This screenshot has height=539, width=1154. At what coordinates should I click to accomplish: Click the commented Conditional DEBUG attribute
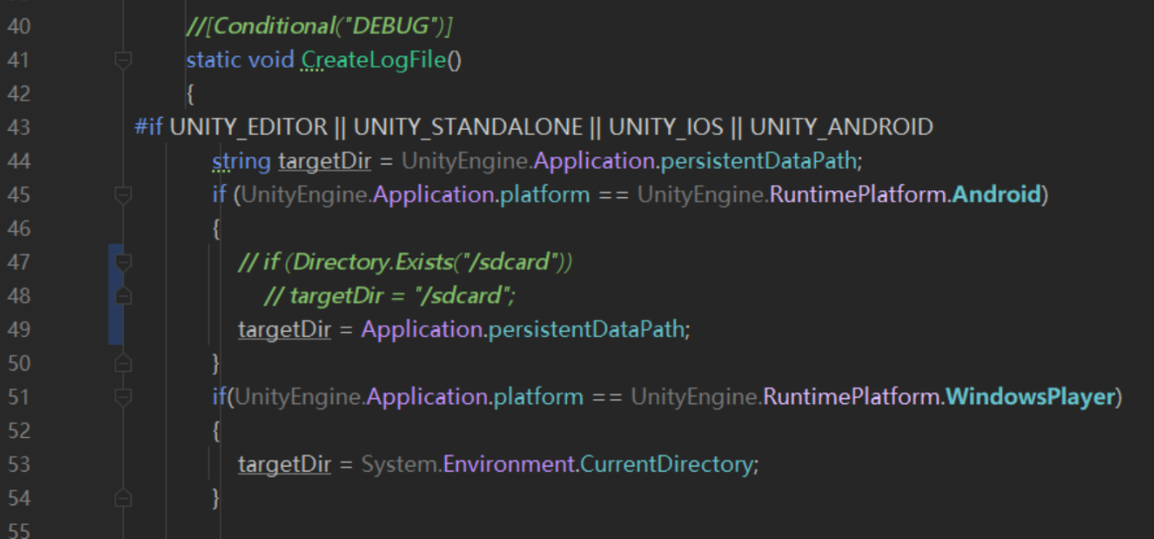coord(319,27)
